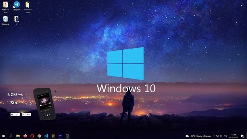This screenshot has width=247, height=139.
Task: Launch Firefox from the taskbar
Action: point(25,136)
